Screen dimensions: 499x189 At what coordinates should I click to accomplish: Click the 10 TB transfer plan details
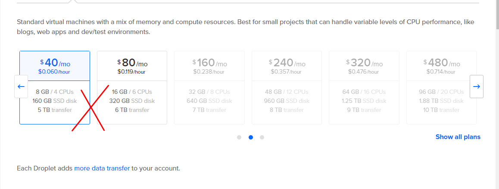coord(441,110)
